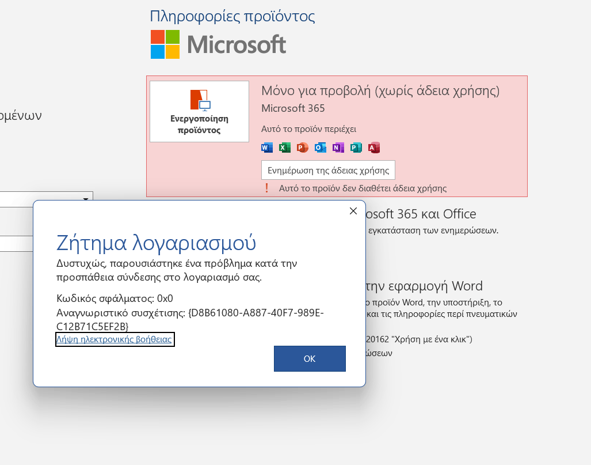Click the Πληροφορίες προϊόντος heading
This screenshot has width=591, height=465.
(232, 16)
